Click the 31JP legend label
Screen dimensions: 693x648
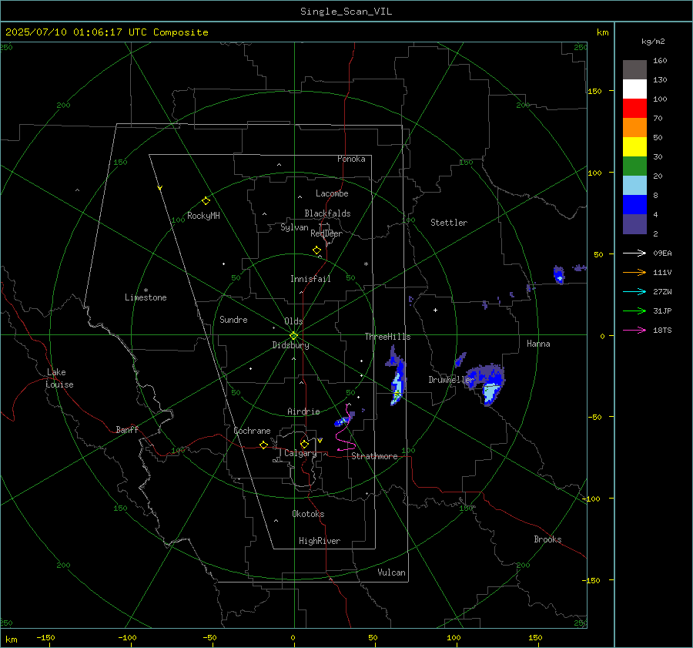(x=662, y=311)
